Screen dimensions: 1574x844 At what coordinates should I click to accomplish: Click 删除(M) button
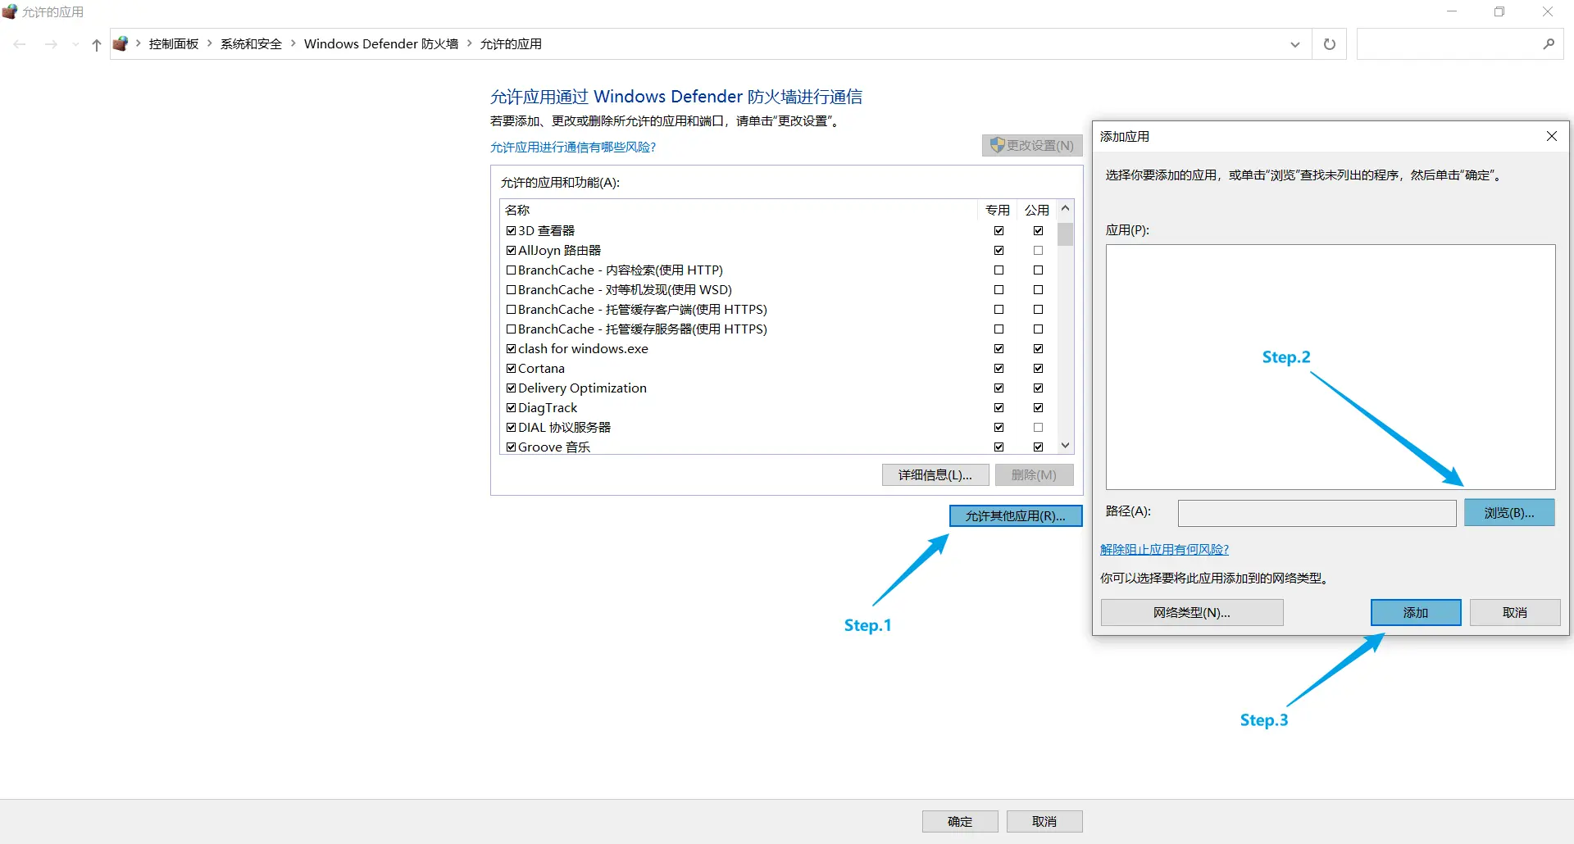[1034, 475]
